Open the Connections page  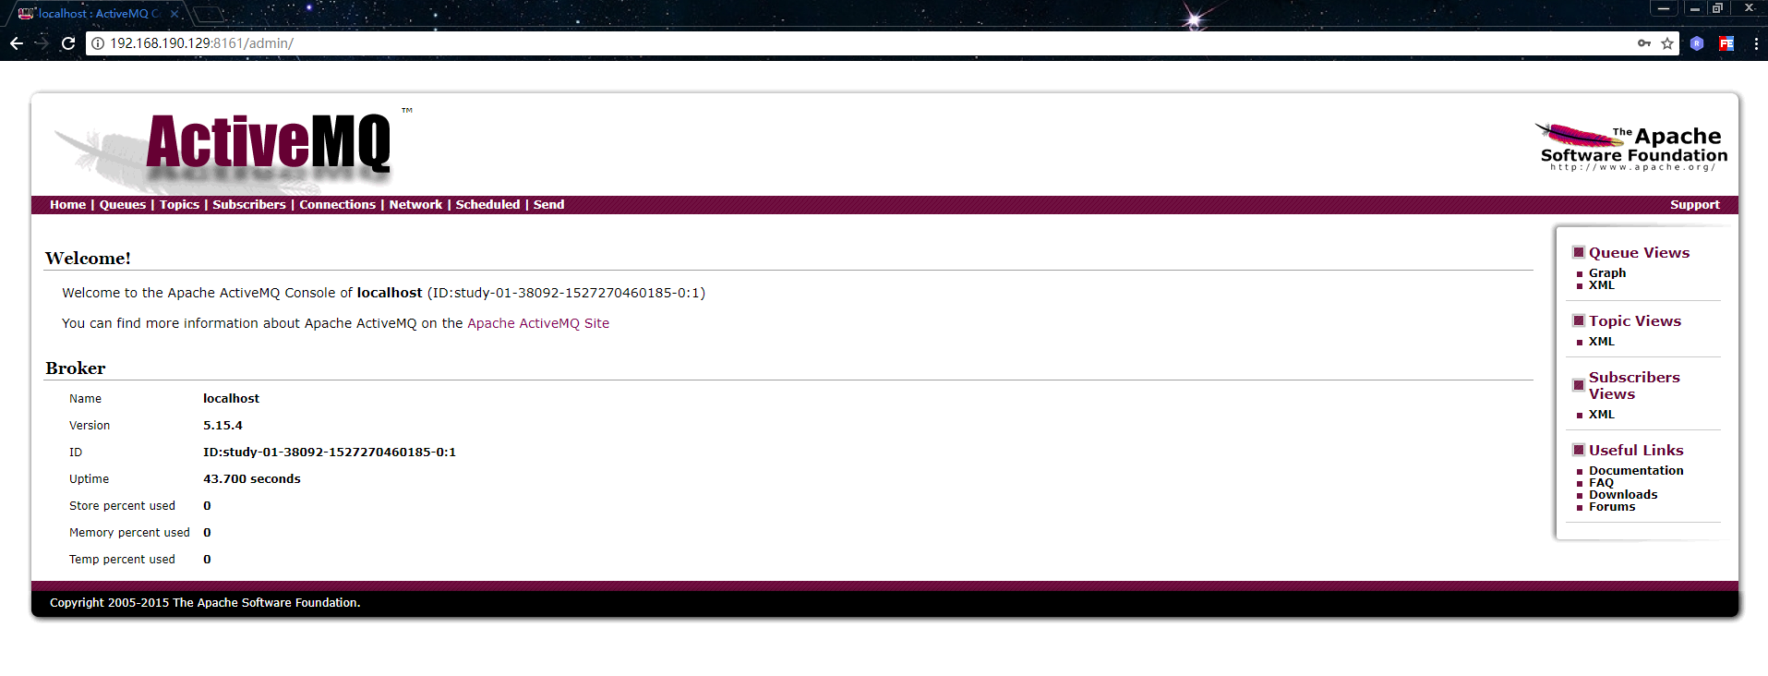tap(337, 205)
